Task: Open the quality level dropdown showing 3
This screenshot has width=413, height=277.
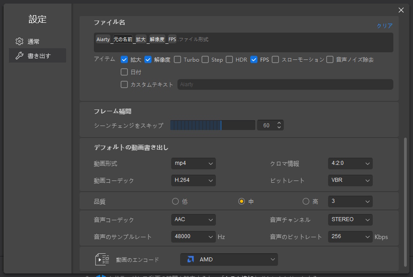Action: tap(350, 201)
